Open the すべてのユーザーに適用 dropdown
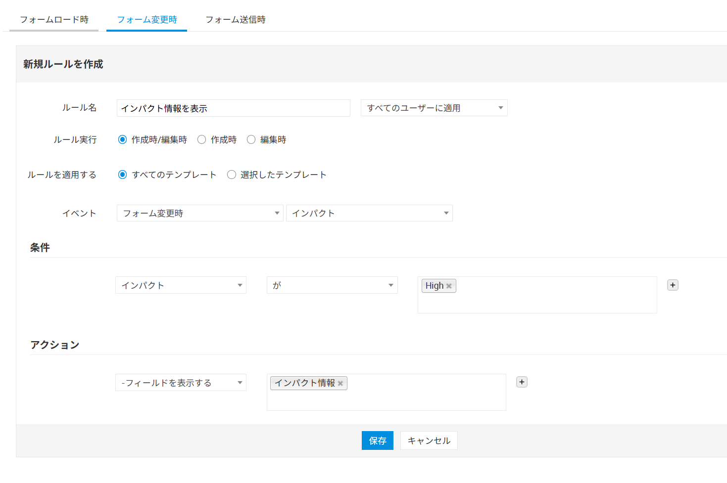This screenshot has height=483, width=727. pos(434,108)
